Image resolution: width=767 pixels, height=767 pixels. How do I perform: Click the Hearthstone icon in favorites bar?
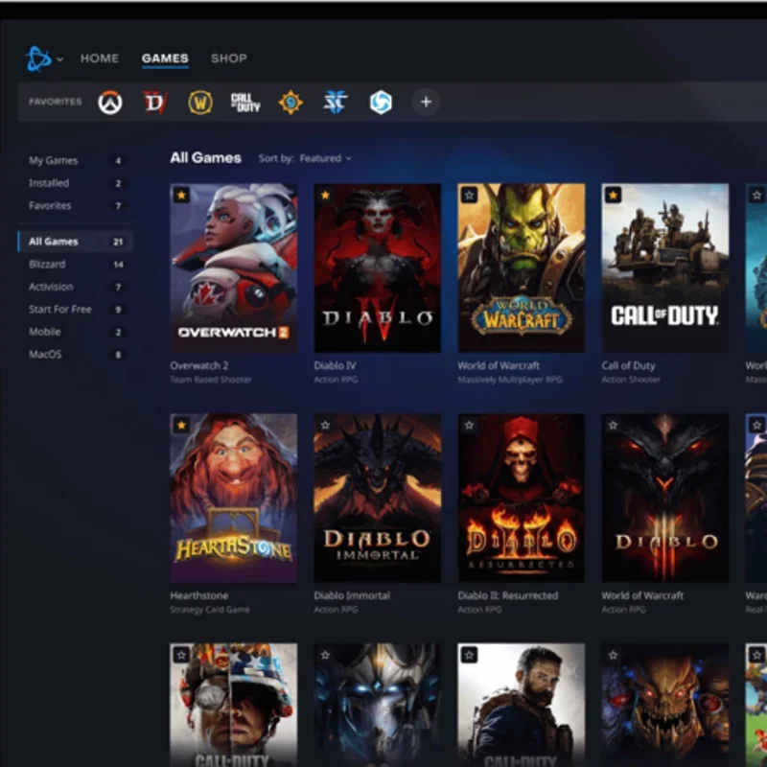coord(291,103)
